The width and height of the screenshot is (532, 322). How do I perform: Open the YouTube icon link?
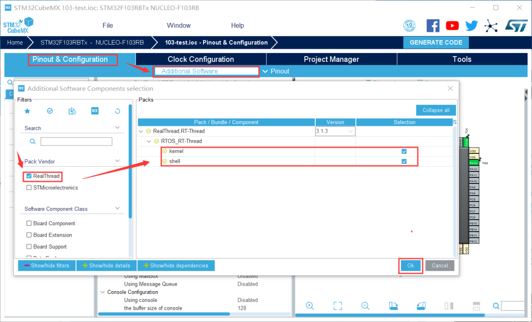(452, 26)
